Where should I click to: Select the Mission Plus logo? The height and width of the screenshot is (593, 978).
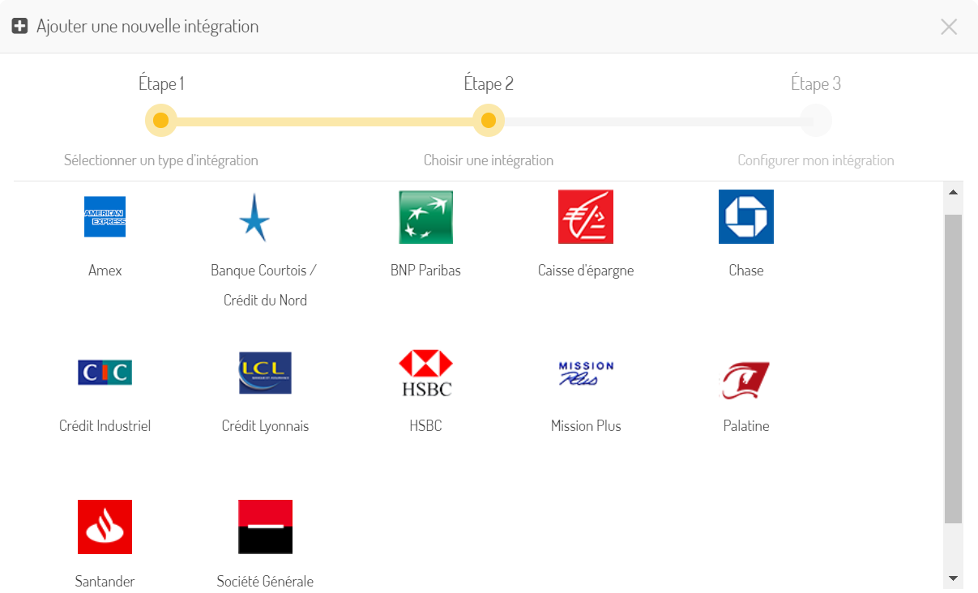click(x=586, y=373)
